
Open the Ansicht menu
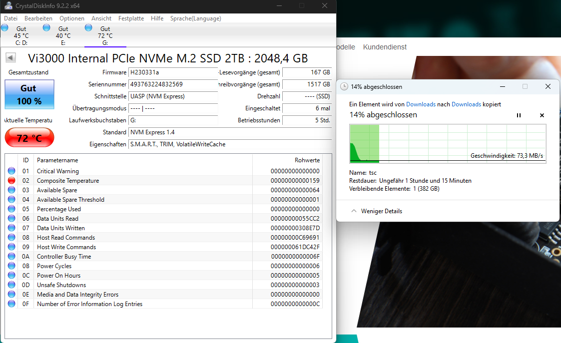[101, 18]
